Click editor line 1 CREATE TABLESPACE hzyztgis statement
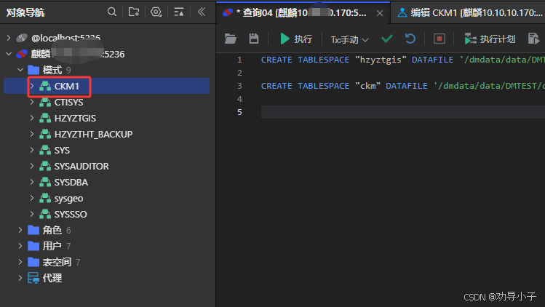 pos(403,60)
